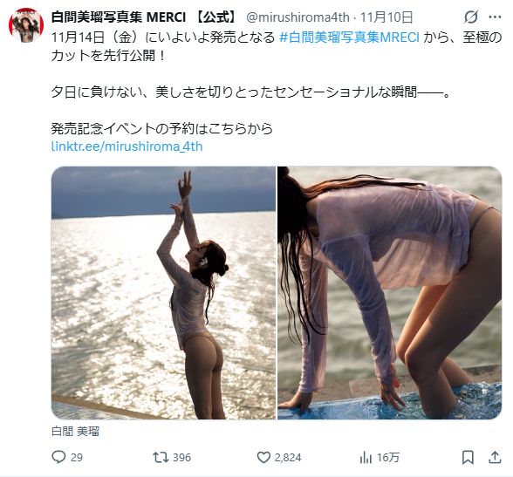View post analytics bar chart icon

coord(366,457)
